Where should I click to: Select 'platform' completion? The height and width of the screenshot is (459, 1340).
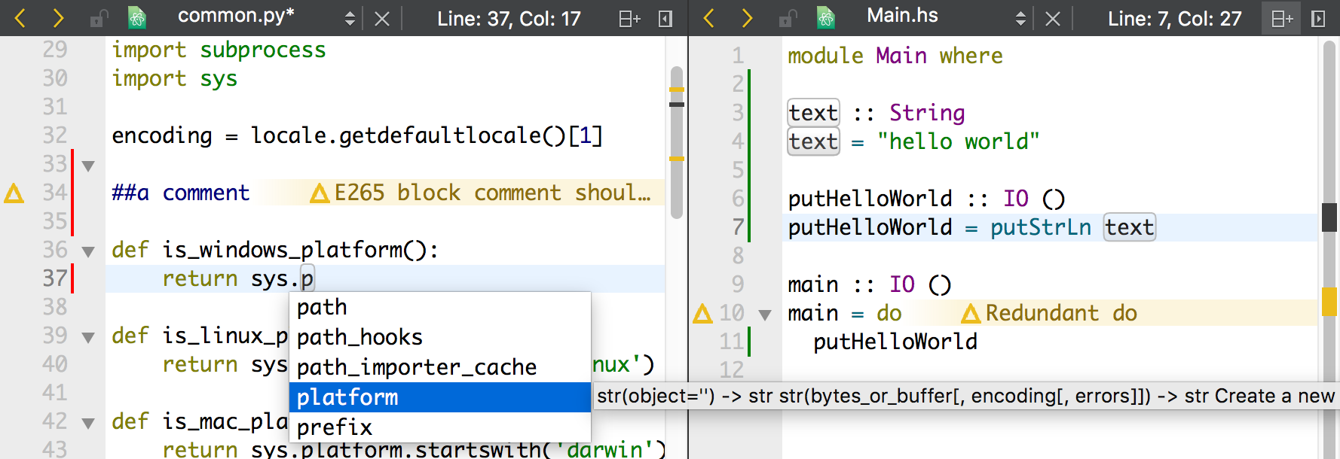(440, 397)
